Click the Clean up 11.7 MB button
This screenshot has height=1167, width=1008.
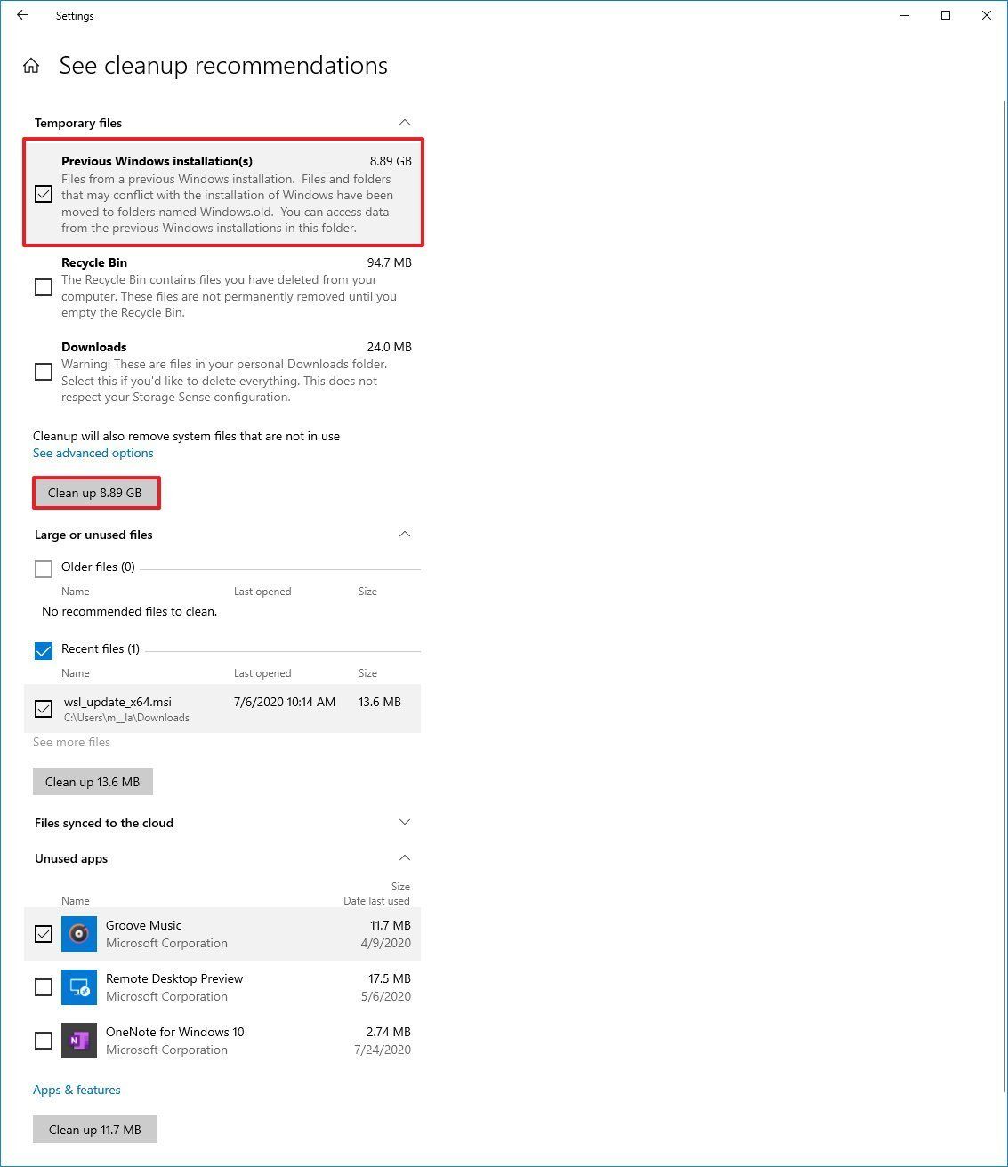pos(95,1130)
